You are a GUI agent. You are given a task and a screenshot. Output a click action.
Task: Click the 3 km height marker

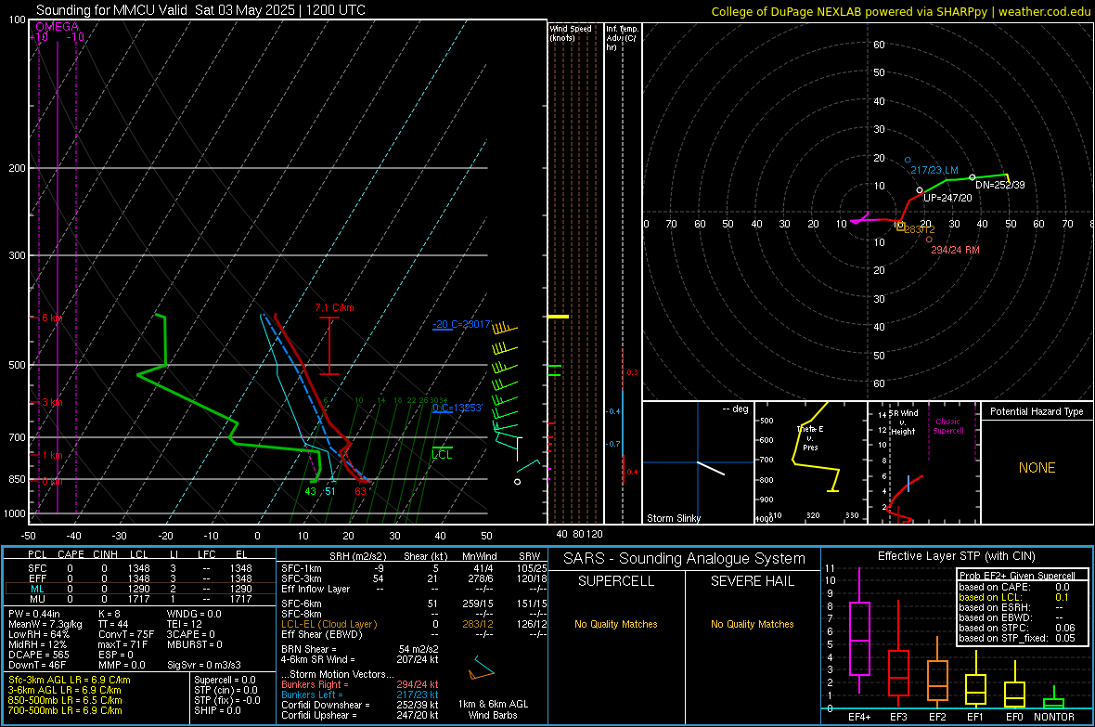[x=52, y=403]
